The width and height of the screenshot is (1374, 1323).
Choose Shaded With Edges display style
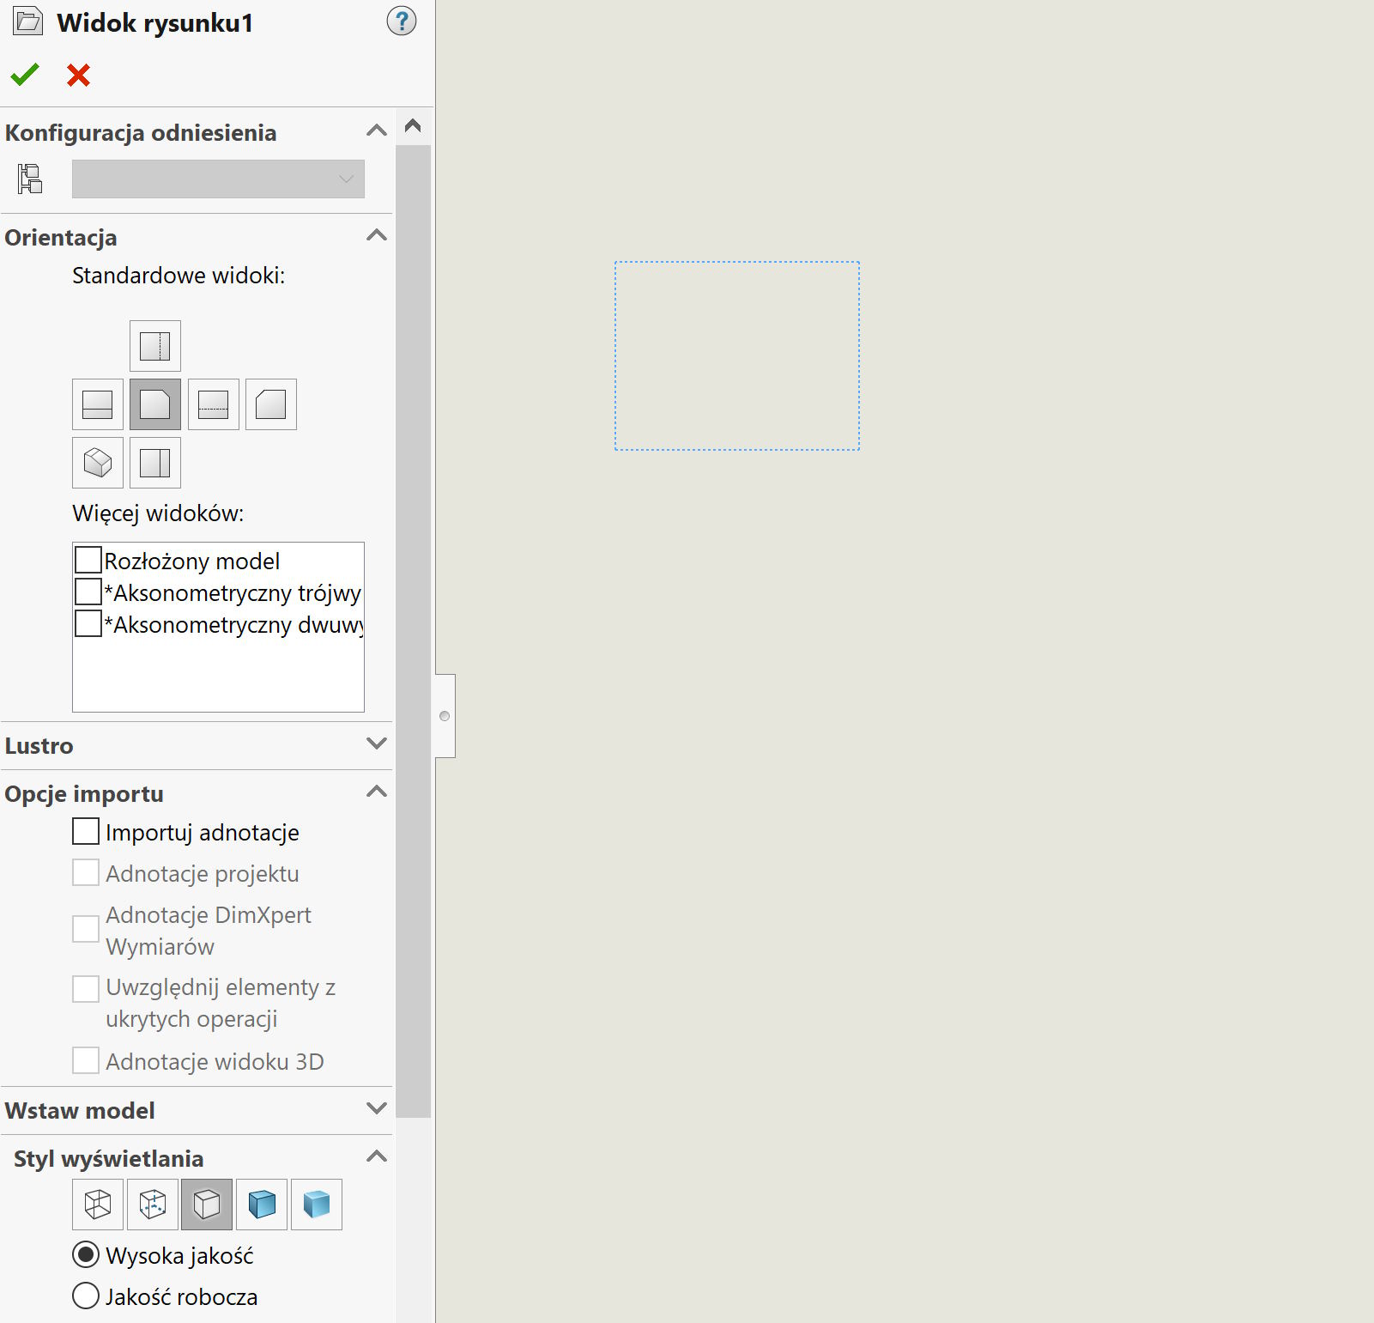coord(262,1205)
